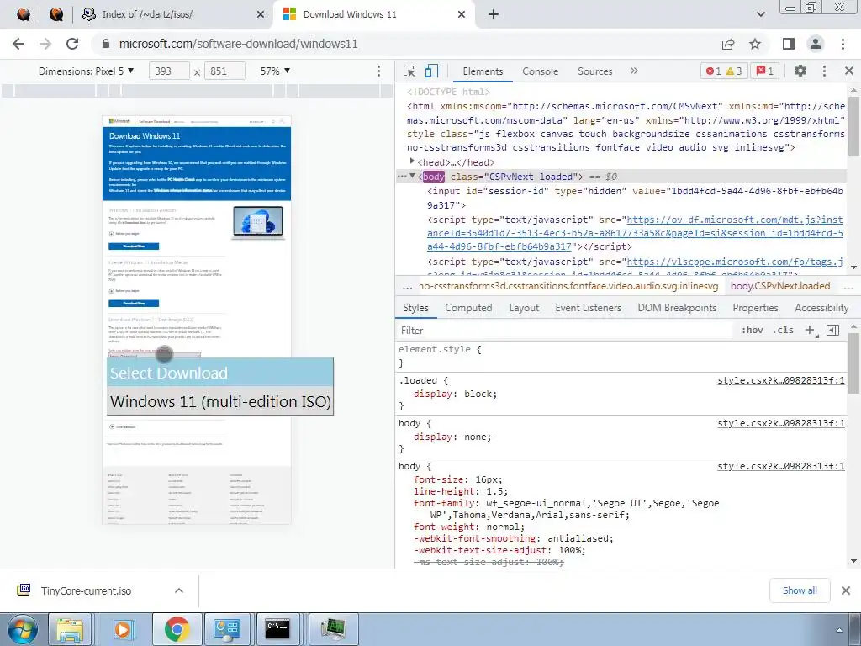Activate the inspect element picker icon
Image resolution: width=861 pixels, height=646 pixels.
tap(409, 71)
